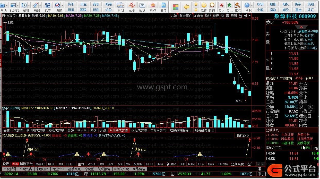Click the 竞价 toolbar button
The width and height of the screenshot is (320, 179).
point(96,4)
